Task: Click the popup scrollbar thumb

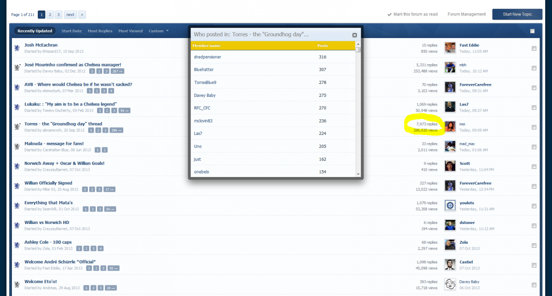Action: tap(358, 50)
